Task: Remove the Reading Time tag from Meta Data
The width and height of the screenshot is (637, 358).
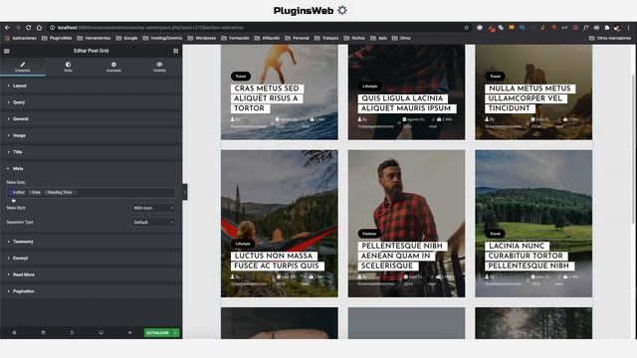Action: coord(46,192)
